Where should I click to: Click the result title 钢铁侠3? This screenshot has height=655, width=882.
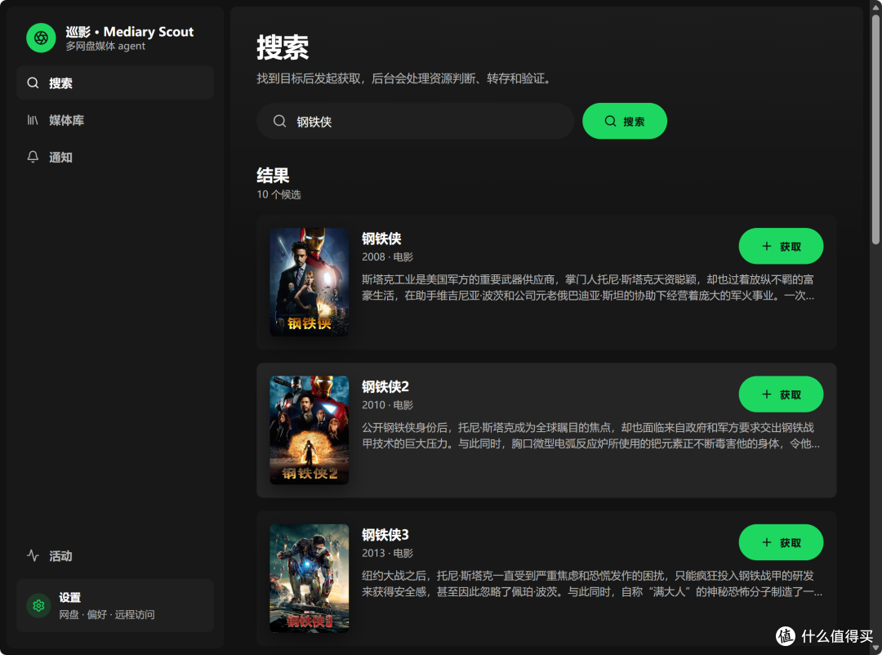385,535
